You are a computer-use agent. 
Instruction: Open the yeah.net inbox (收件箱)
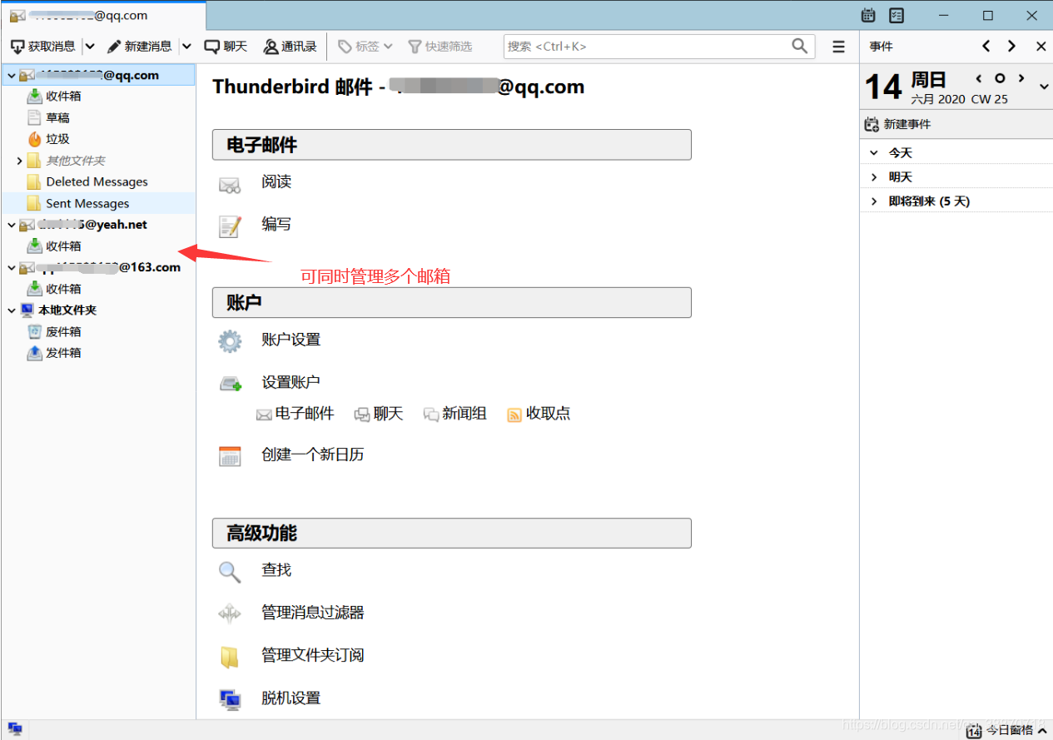coord(63,246)
